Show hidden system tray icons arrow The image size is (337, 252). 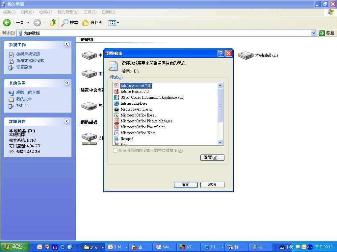click(292, 247)
